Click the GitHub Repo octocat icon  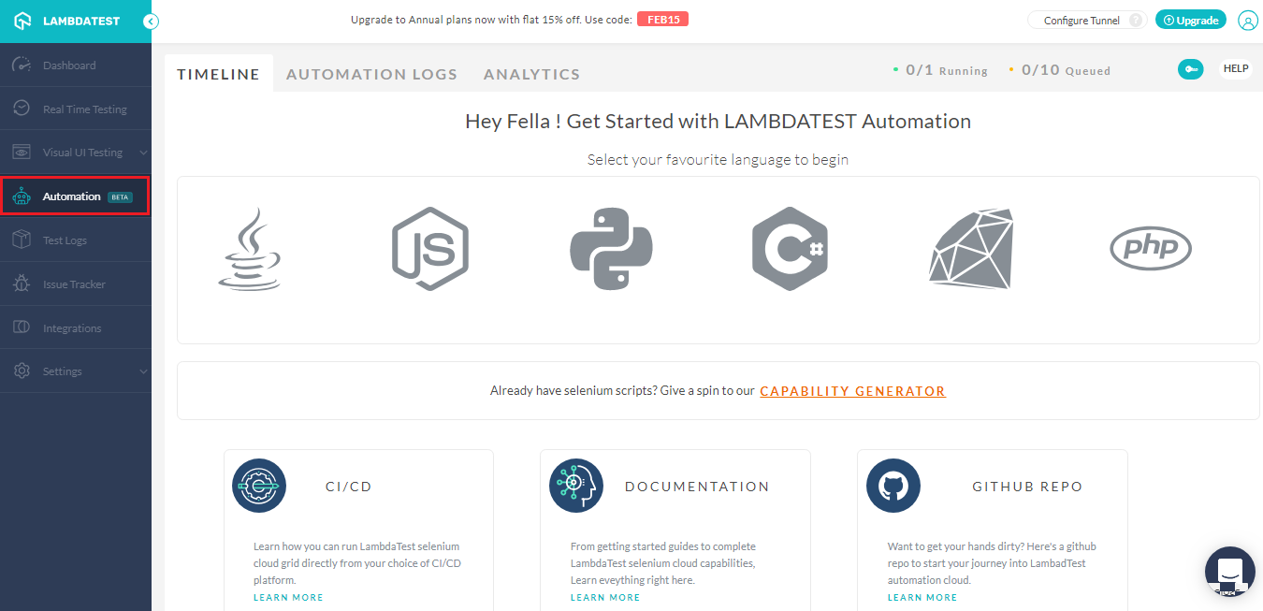(x=893, y=486)
